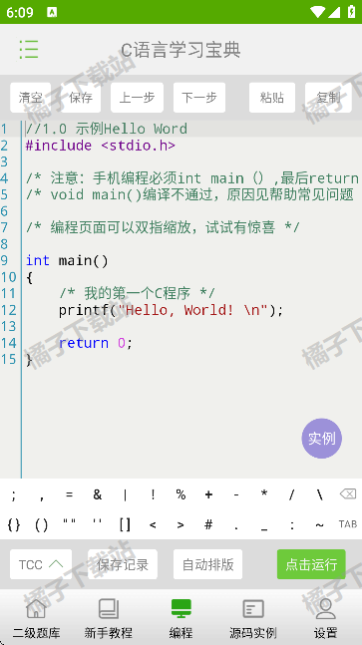
Task: Expand the TCC compiler dropdown
Action: [x=41, y=564]
